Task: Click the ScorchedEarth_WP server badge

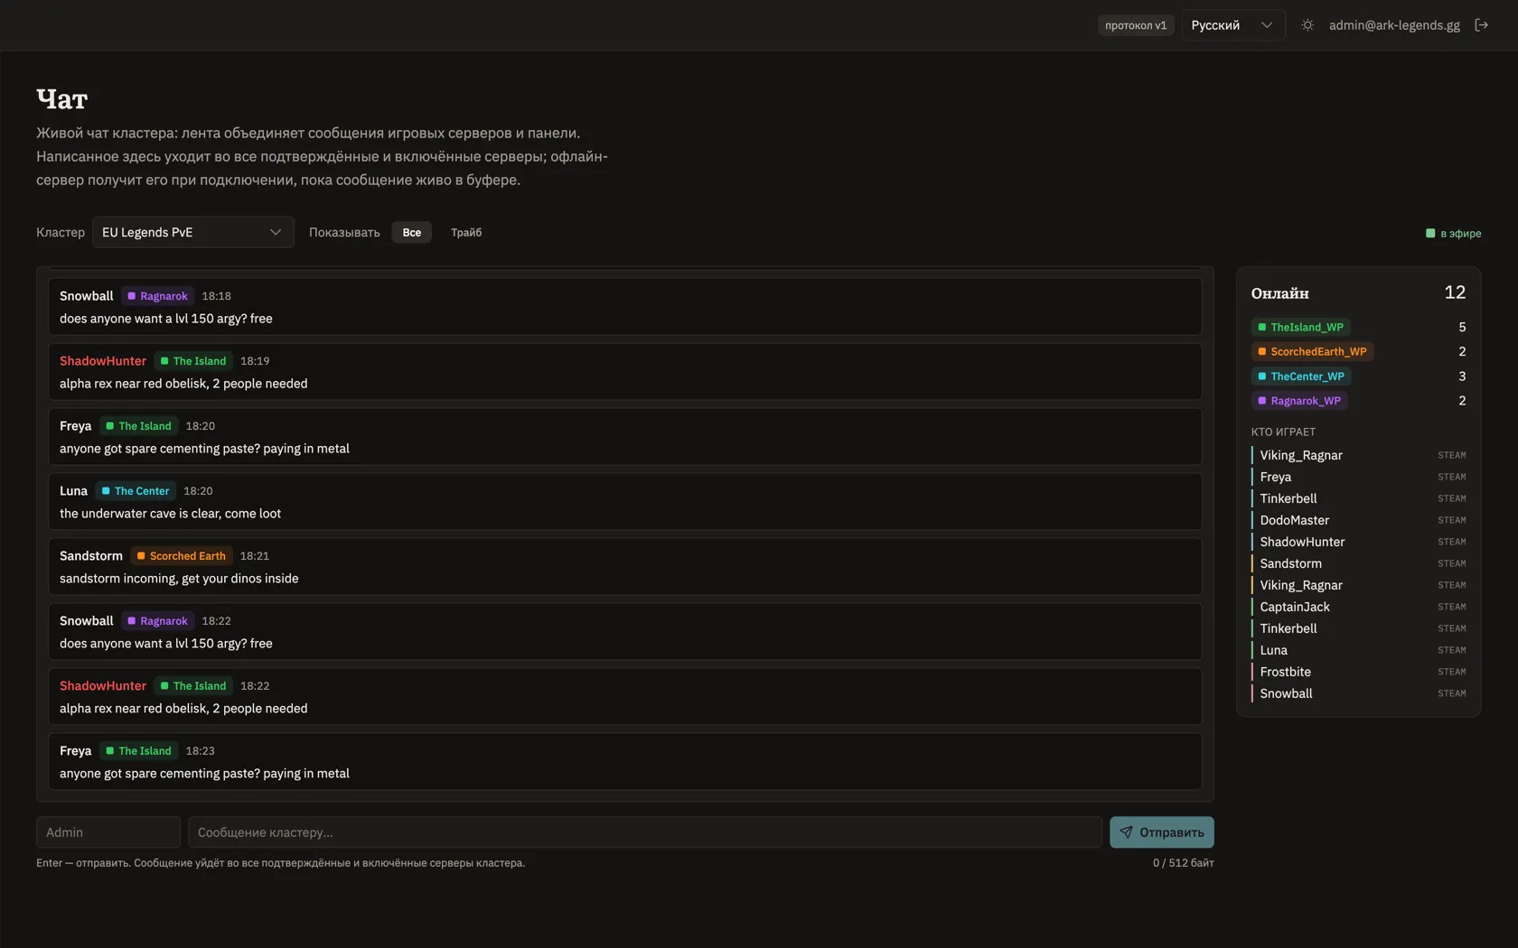Action: point(1312,351)
